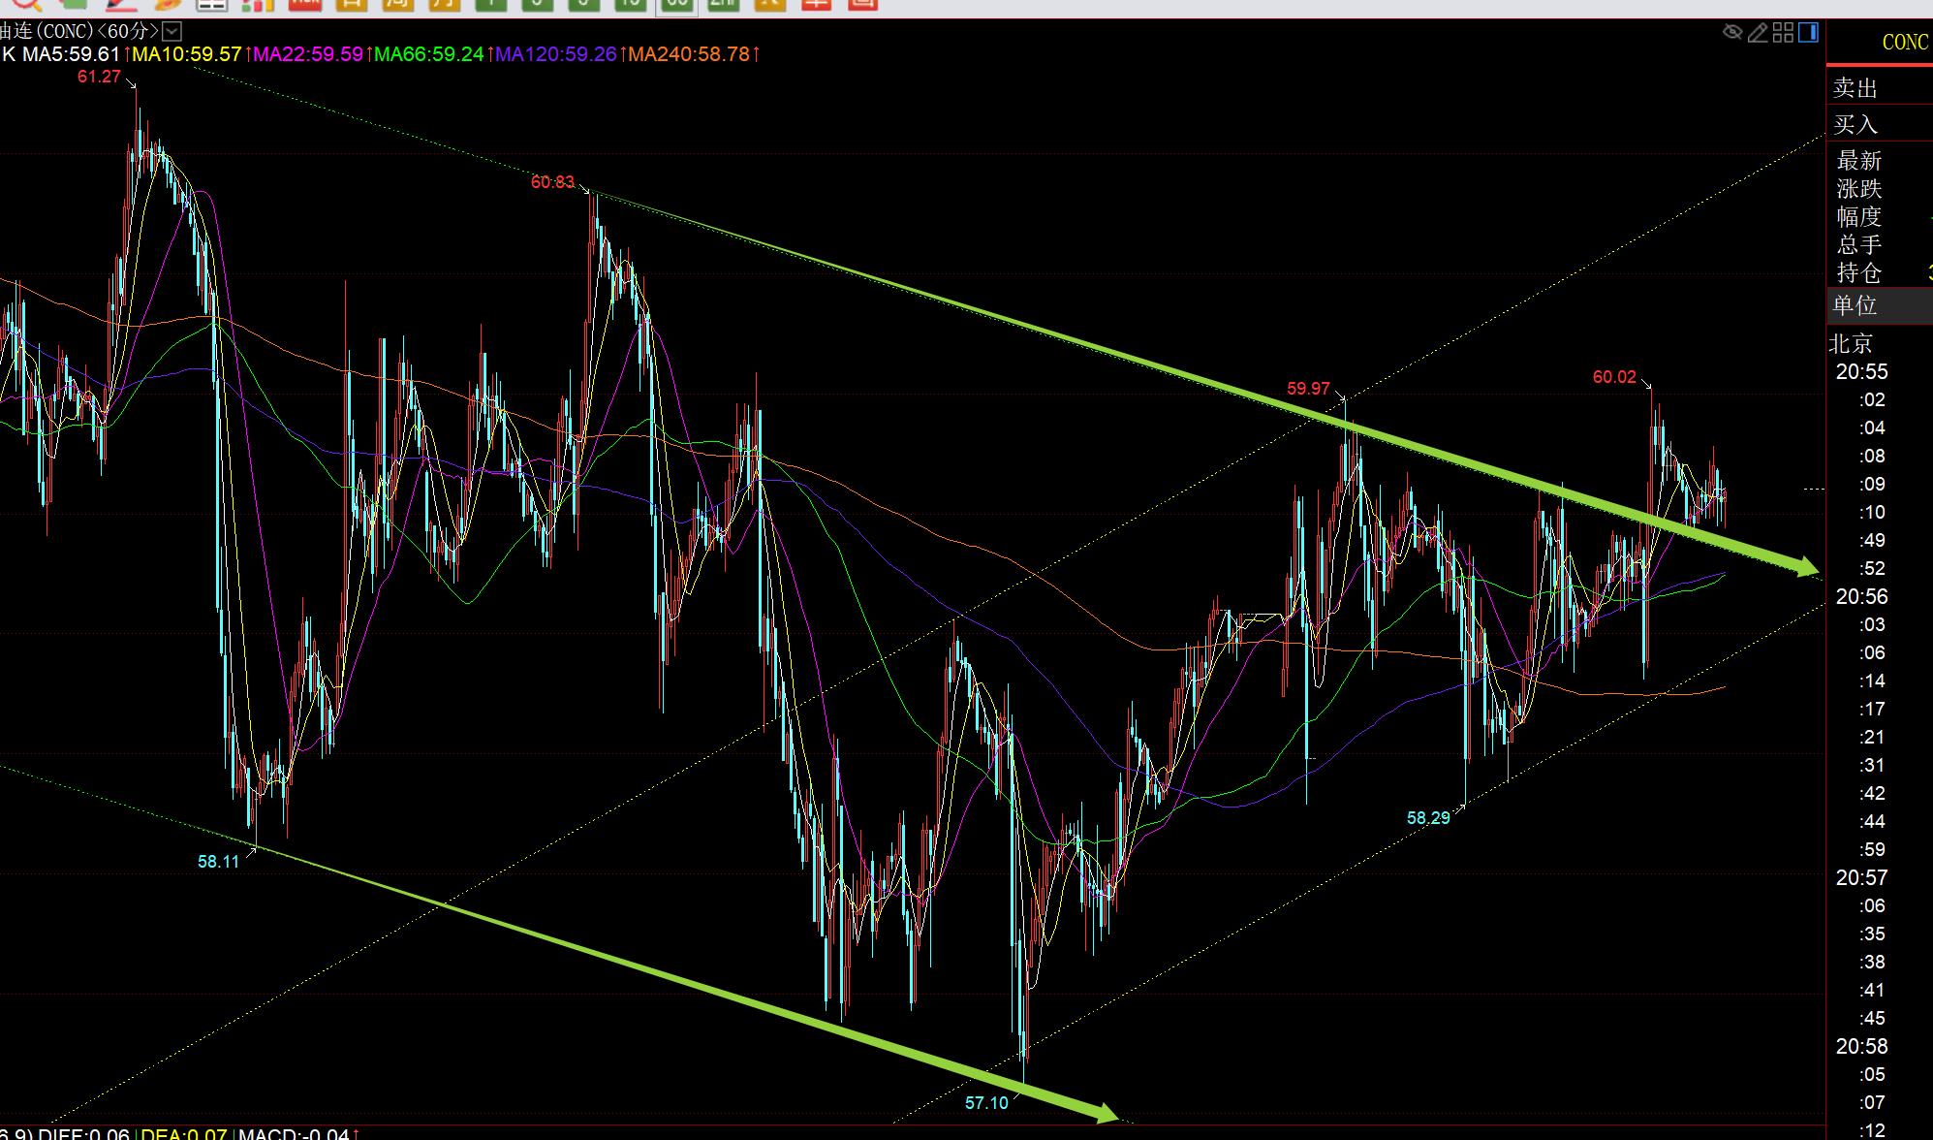Open the four-square multi-chart layout icon

click(x=1783, y=33)
